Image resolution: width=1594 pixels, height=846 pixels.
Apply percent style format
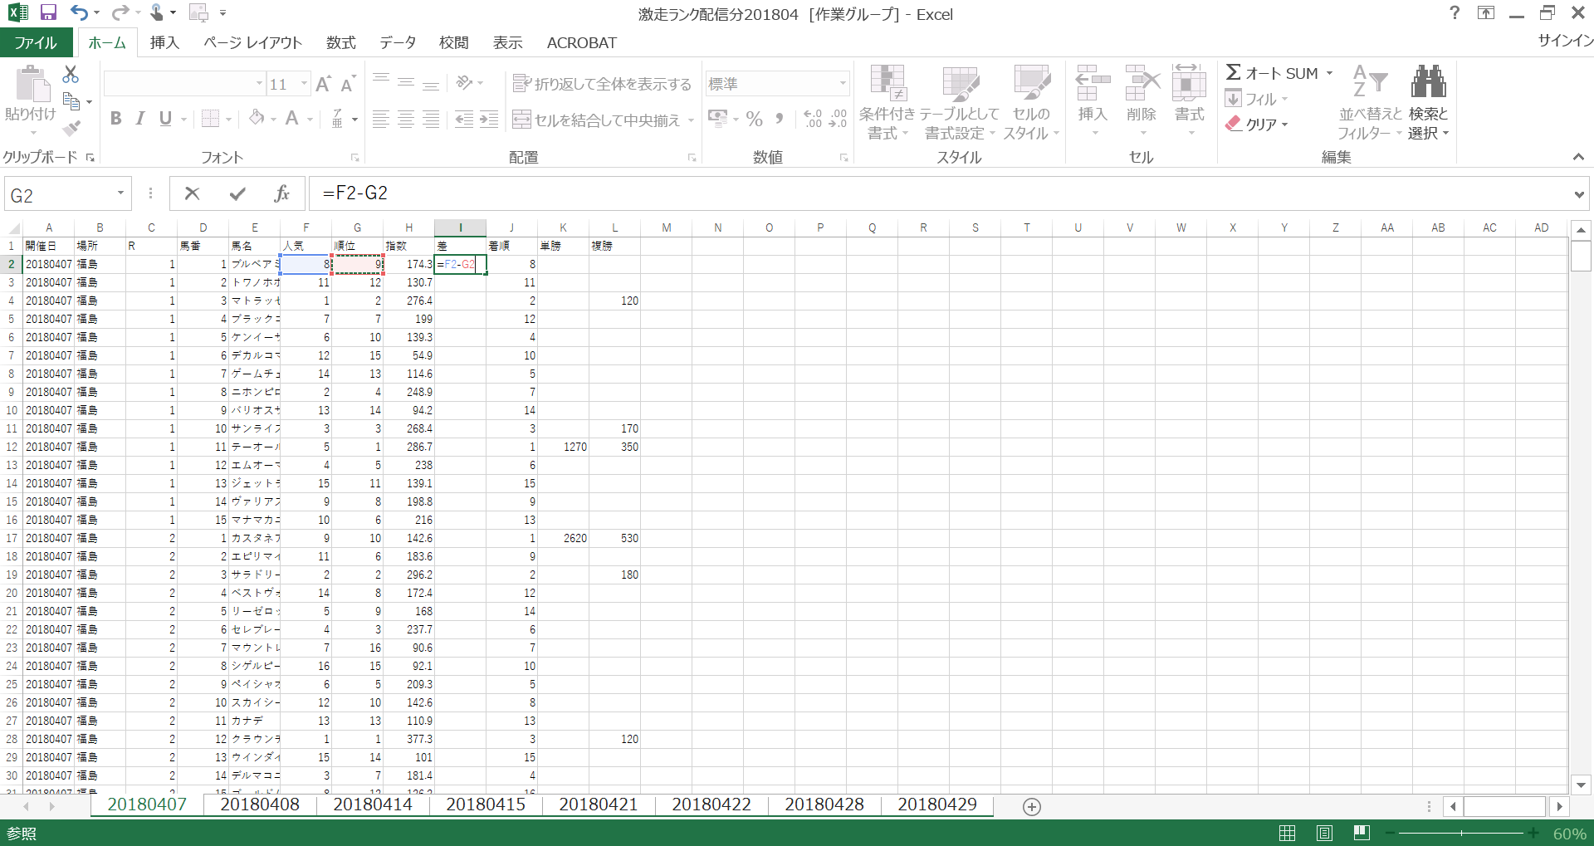(754, 120)
